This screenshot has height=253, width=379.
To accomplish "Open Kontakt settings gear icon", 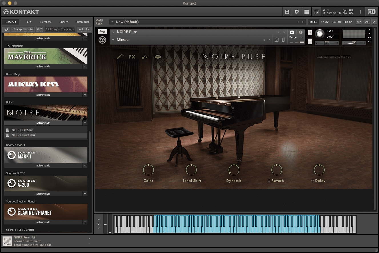I will tap(297, 12).
